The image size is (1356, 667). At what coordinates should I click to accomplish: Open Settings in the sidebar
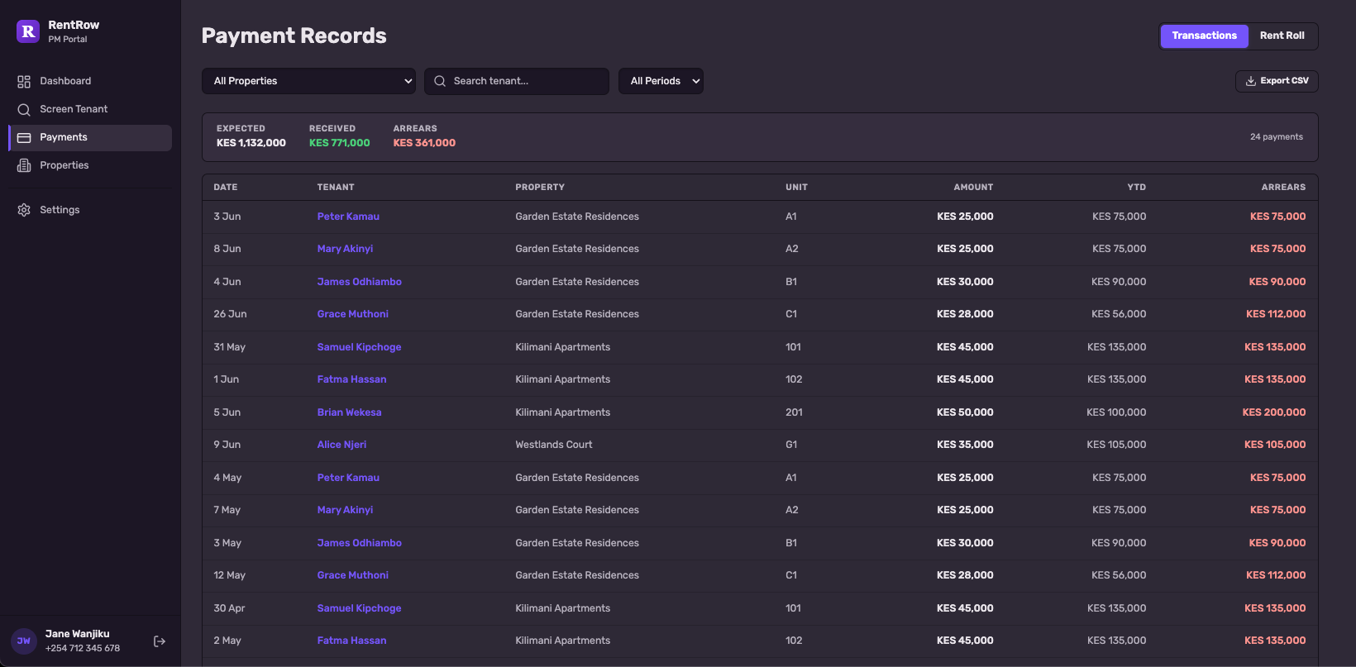(x=90, y=210)
